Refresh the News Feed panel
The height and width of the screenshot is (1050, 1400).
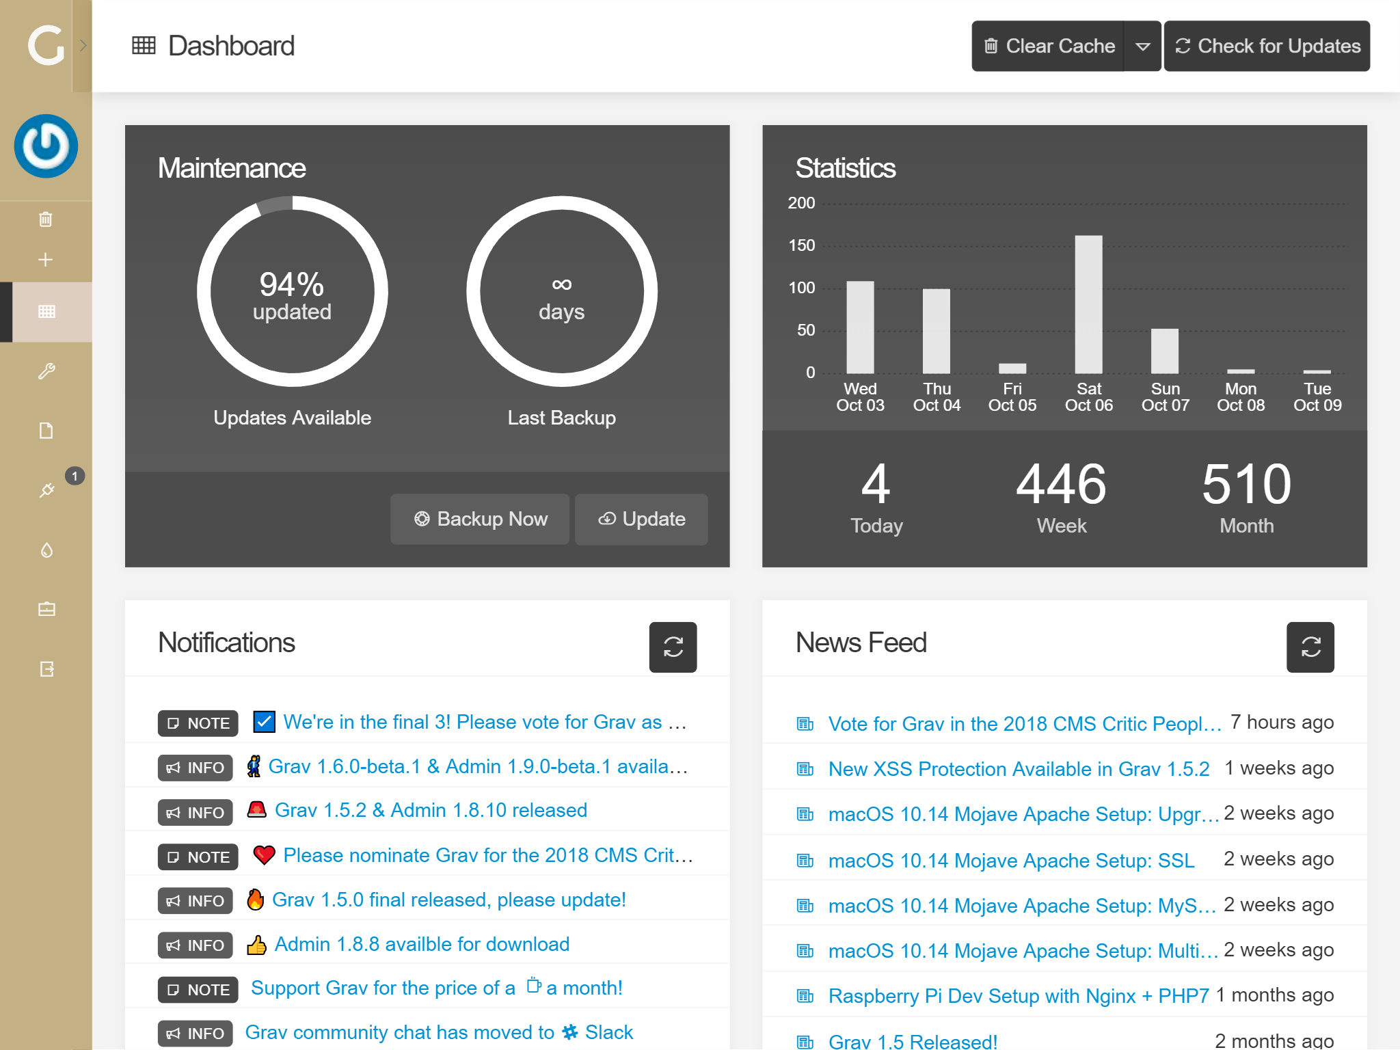(x=1310, y=647)
